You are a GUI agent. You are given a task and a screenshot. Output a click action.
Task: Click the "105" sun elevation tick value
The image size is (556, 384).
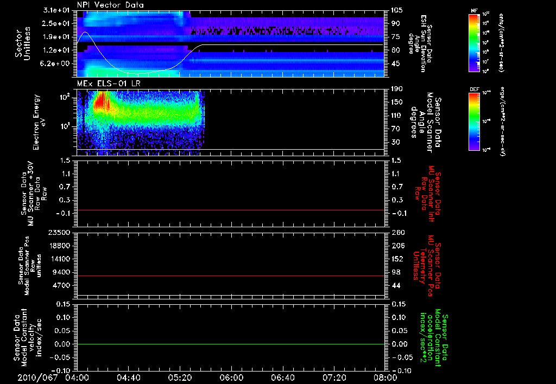pyautogui.click(x=397, y=10)
